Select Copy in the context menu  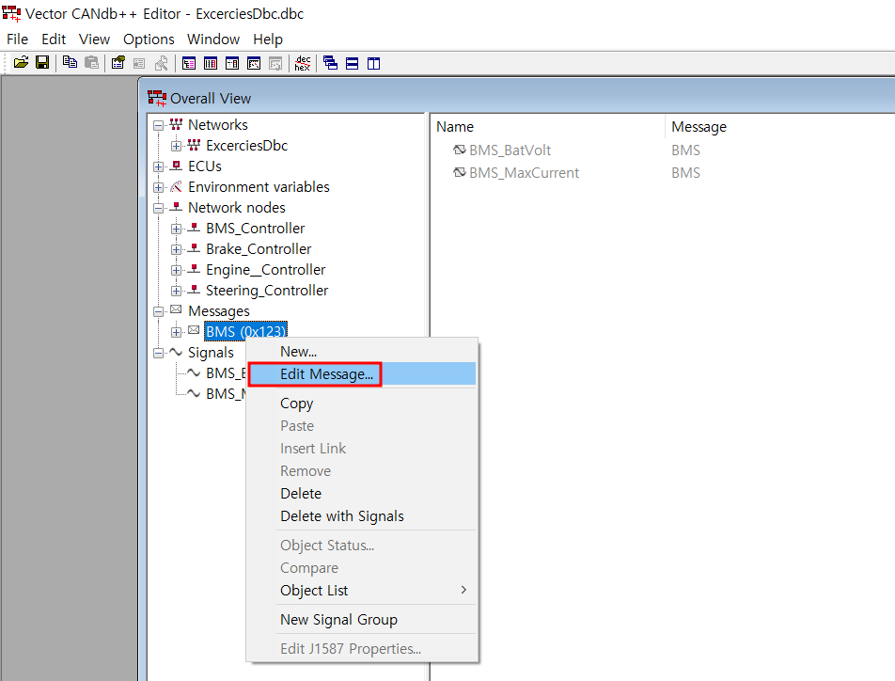coord(363,404)
